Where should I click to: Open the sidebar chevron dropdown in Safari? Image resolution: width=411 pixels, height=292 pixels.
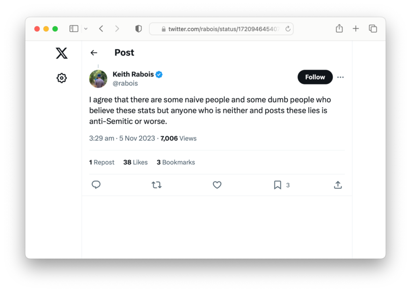pyautogui.click(x=86, y=28)
